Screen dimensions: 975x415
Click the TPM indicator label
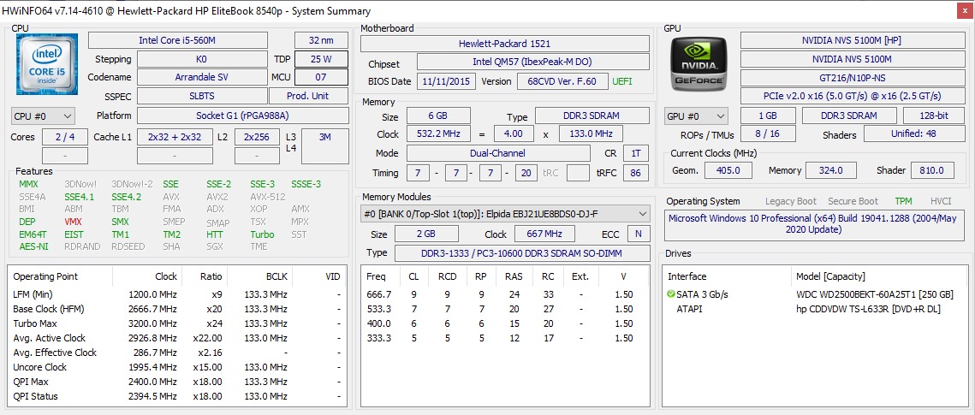click(x=903, y=201)
